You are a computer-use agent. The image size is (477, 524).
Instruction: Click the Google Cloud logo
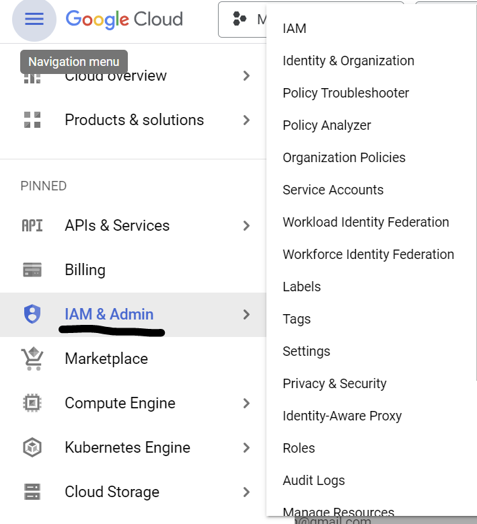124,19
